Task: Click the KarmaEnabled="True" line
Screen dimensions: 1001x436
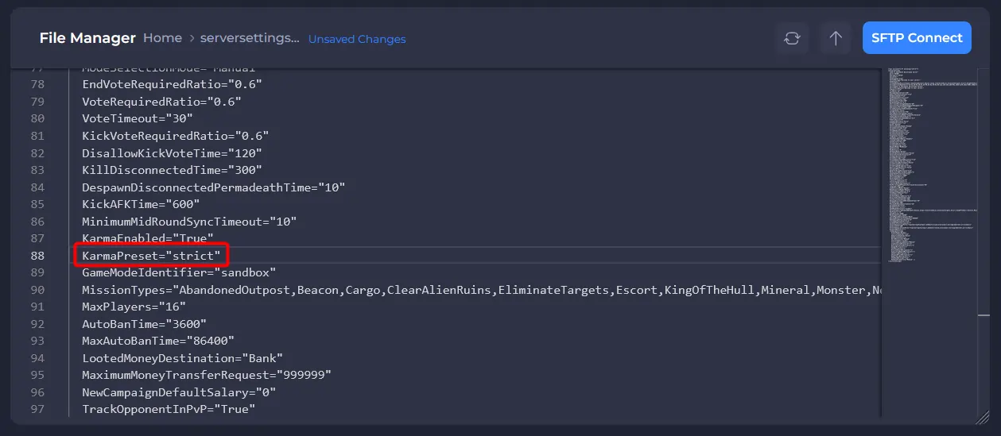Action: [x=148, y=238]
